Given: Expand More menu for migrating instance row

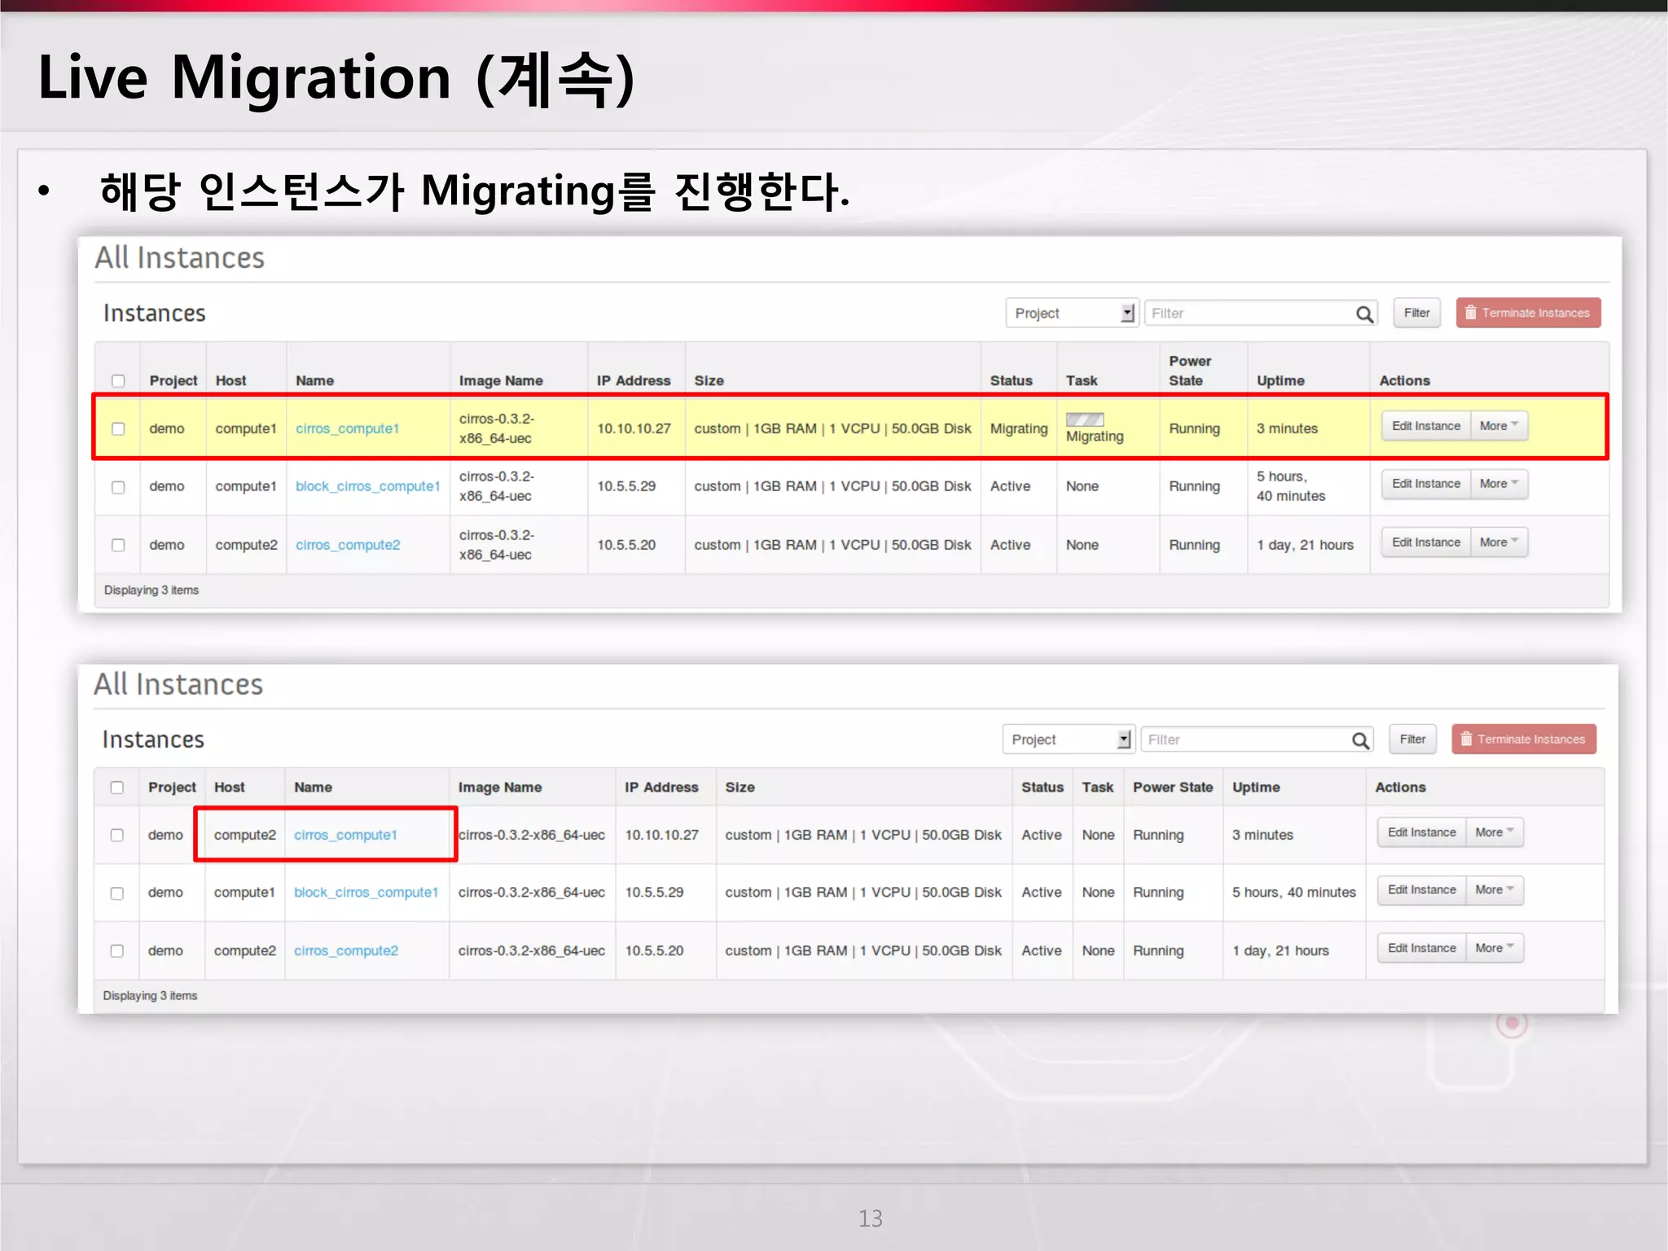Looking at the screenshot, I should pyautogui.click(x=1499, y=426).
